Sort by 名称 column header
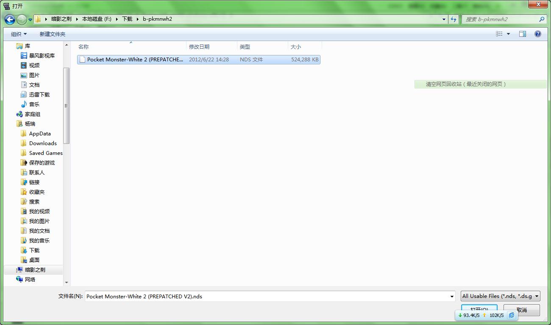The height and width of the screenshot is (325, 551). click(131, 47)
